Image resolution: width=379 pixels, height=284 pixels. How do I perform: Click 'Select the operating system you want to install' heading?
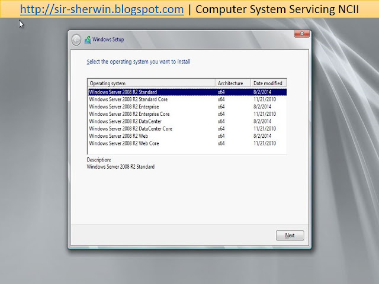pyautogui.click(x=139, y=62)
